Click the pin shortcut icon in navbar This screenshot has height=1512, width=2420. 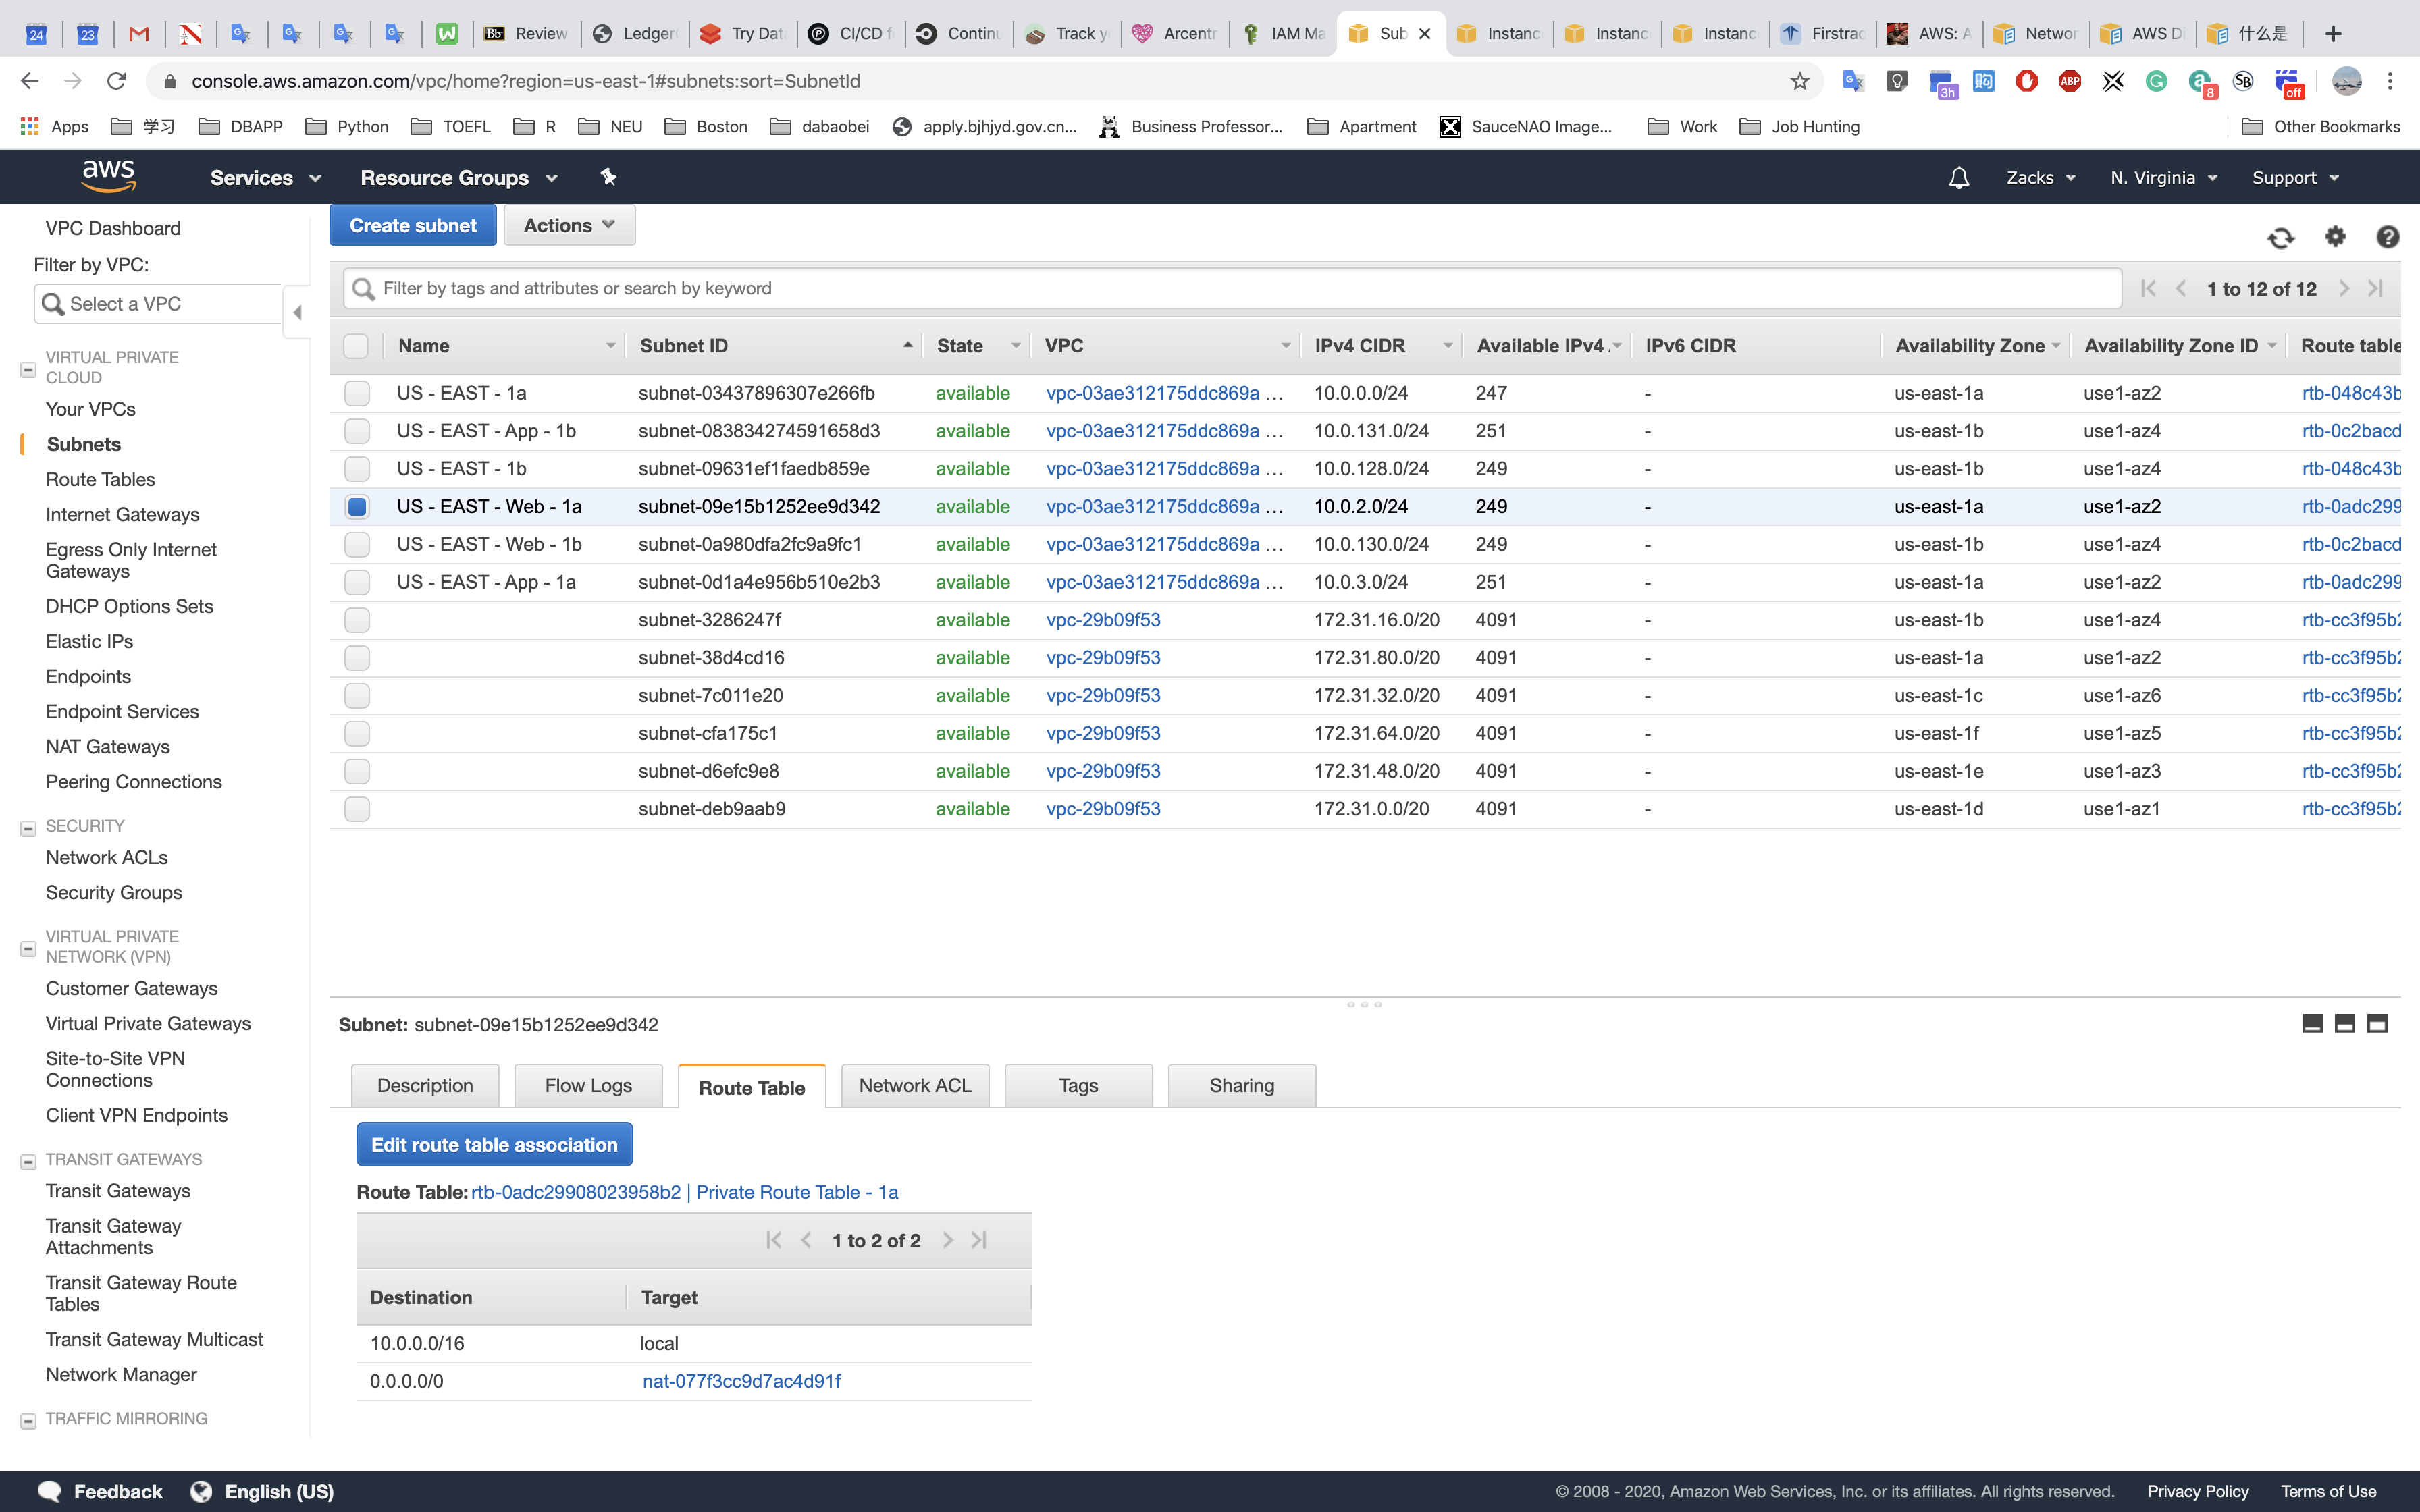point(608,177)
